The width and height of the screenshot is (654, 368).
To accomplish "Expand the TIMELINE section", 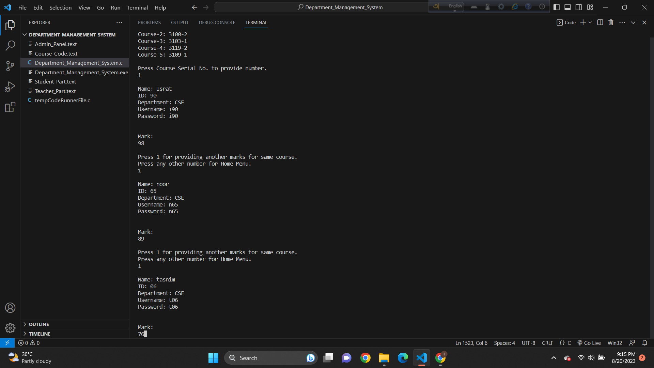I will (40, 334).
